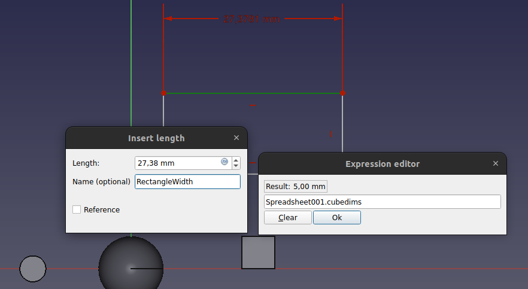The width and height of the screenshot is (528, 289).
Task: Increase Length with the up spinner arrow
Action: coord(236,160)
